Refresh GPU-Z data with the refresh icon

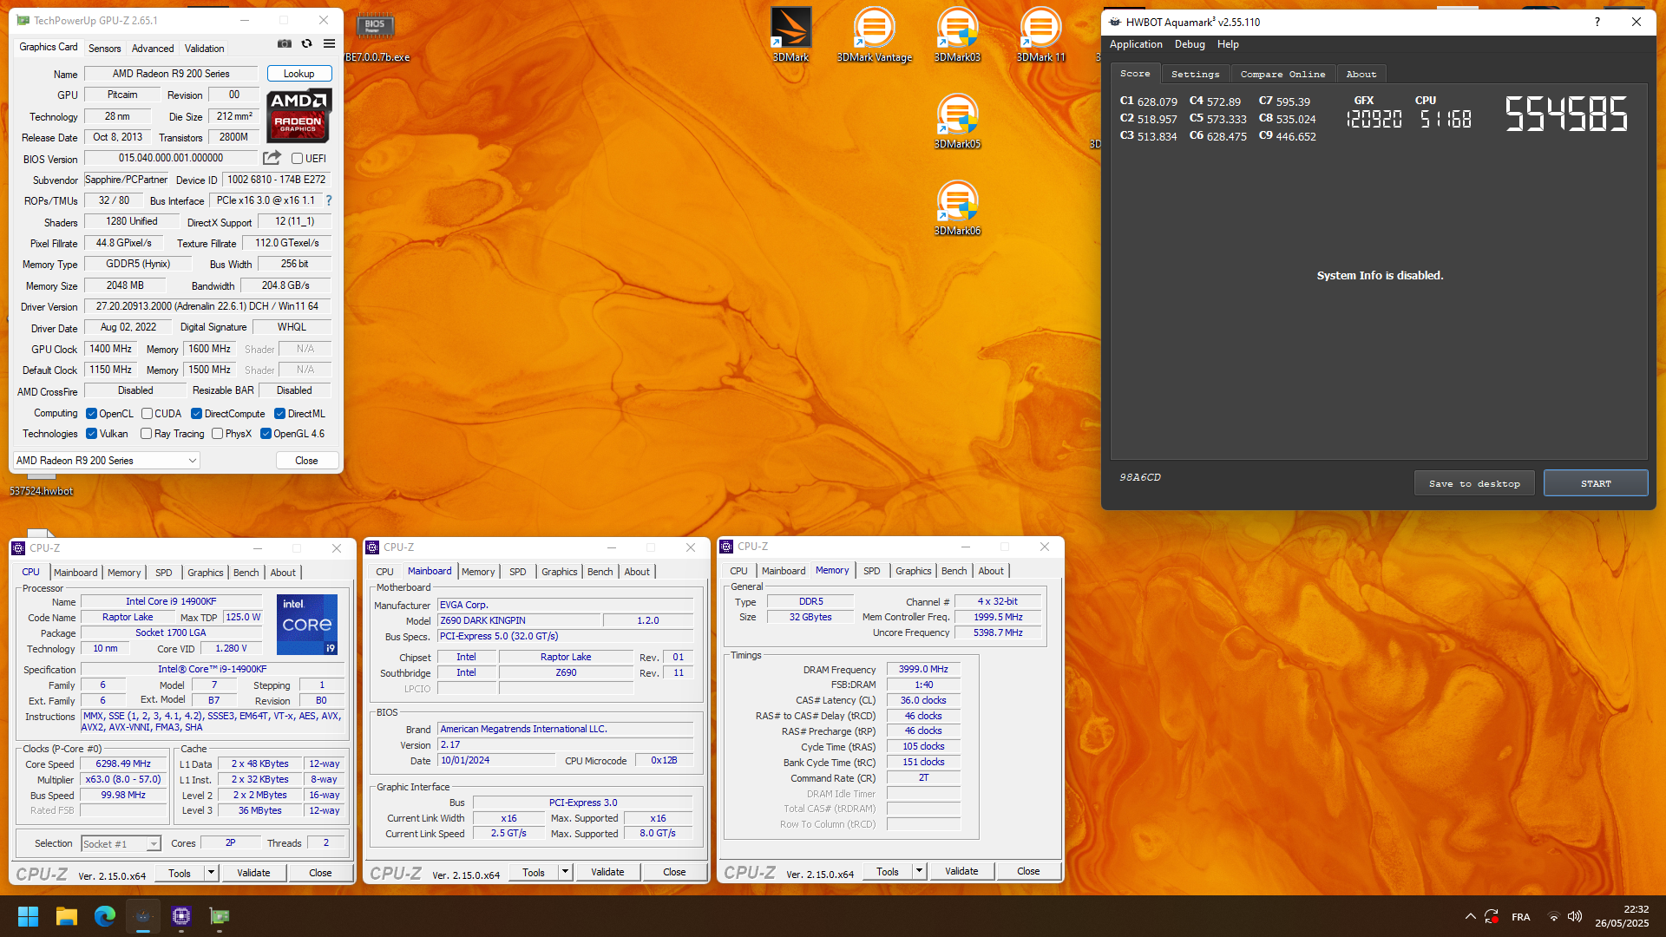[x=306, y=43]
